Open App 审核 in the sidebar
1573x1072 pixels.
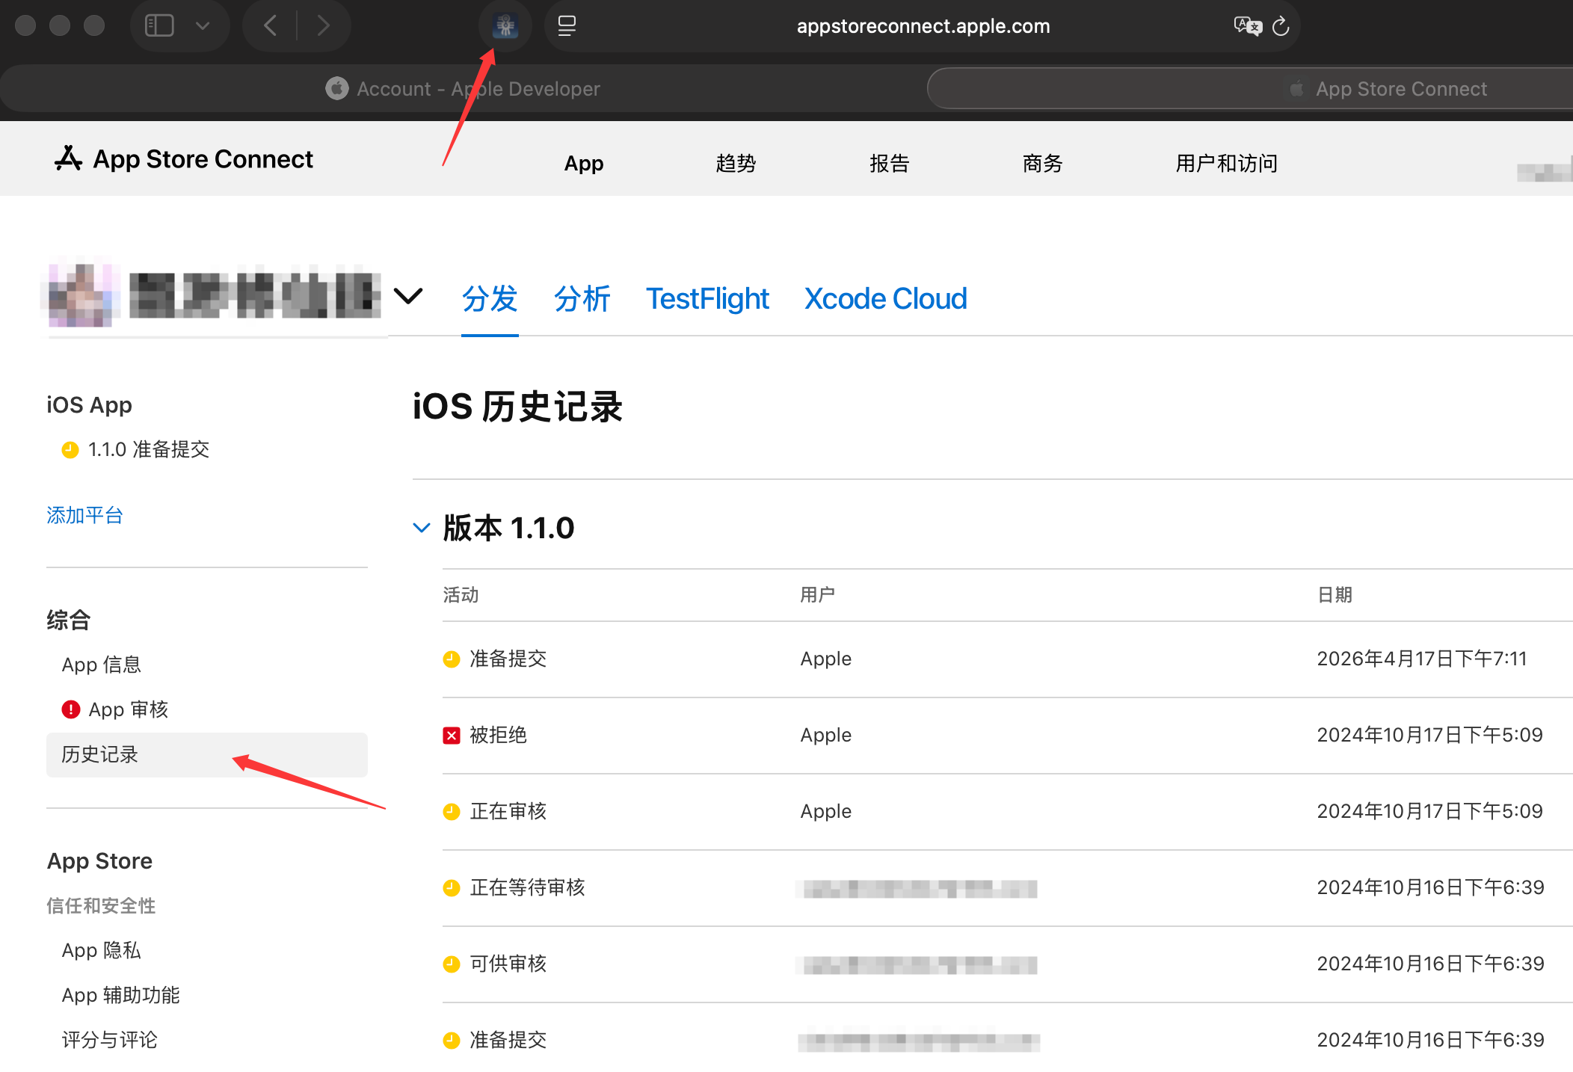pyautogui.click(x=129, y=709)
